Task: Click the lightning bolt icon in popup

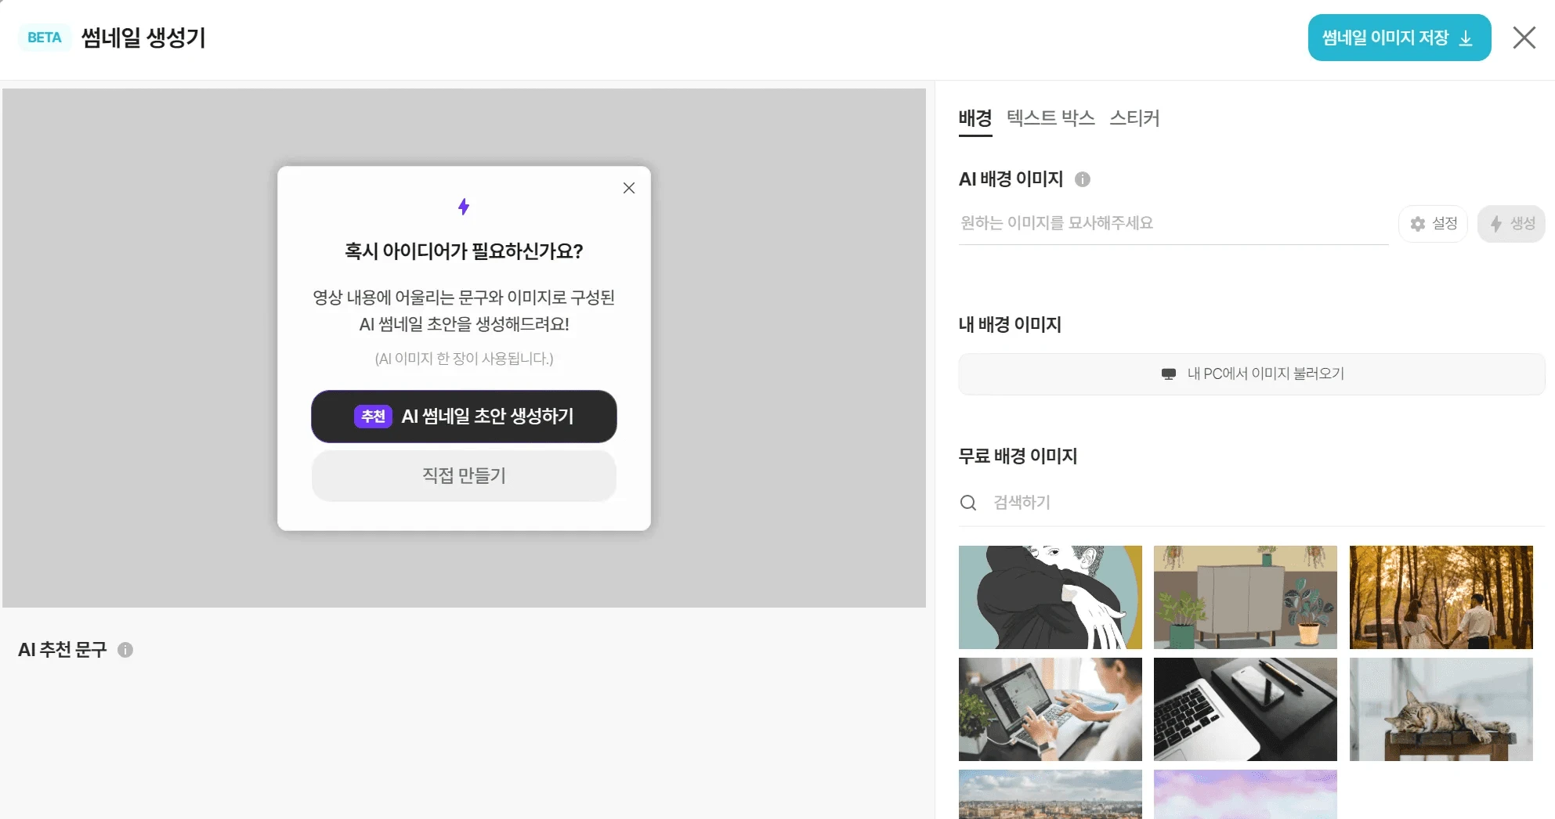Action: tap(464, 207)
